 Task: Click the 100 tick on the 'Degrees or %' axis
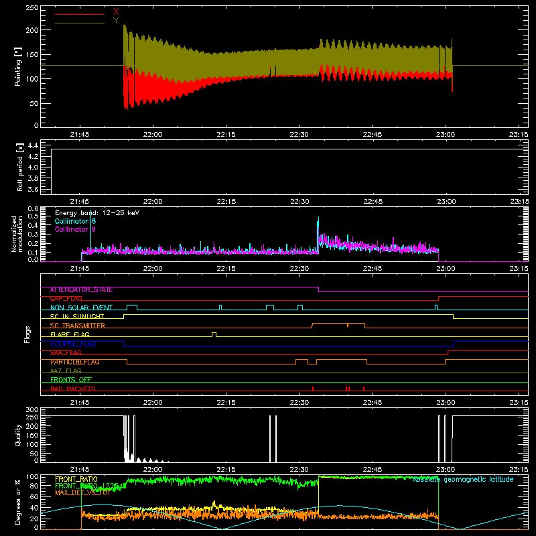[32, 477]
